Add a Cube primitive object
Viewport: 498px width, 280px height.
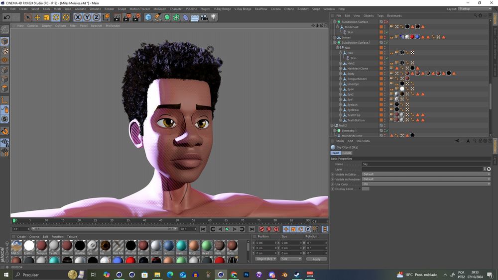(148, 17)
